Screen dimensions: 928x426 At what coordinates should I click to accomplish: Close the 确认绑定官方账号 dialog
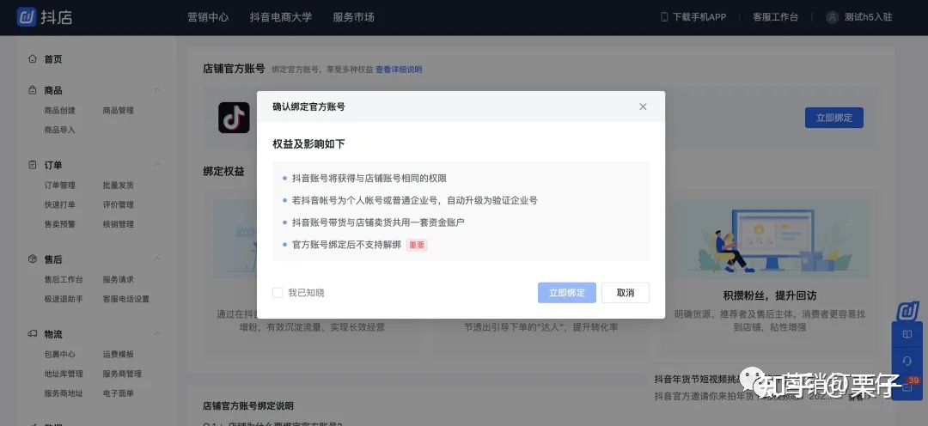643,106
